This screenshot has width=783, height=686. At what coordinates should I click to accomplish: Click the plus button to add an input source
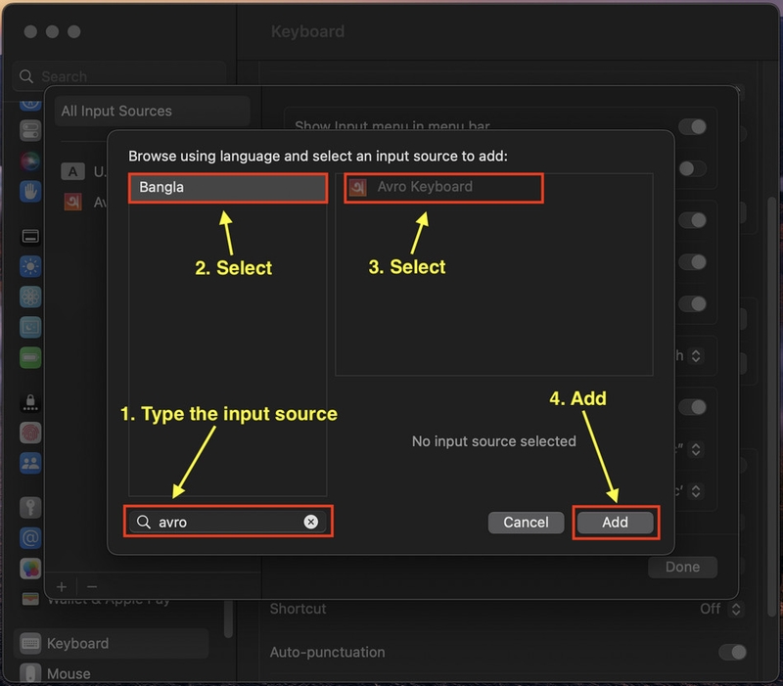(62, 586)
